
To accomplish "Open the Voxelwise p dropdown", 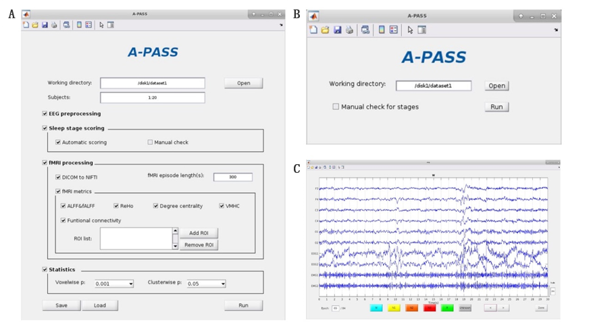I will [113, 284].
